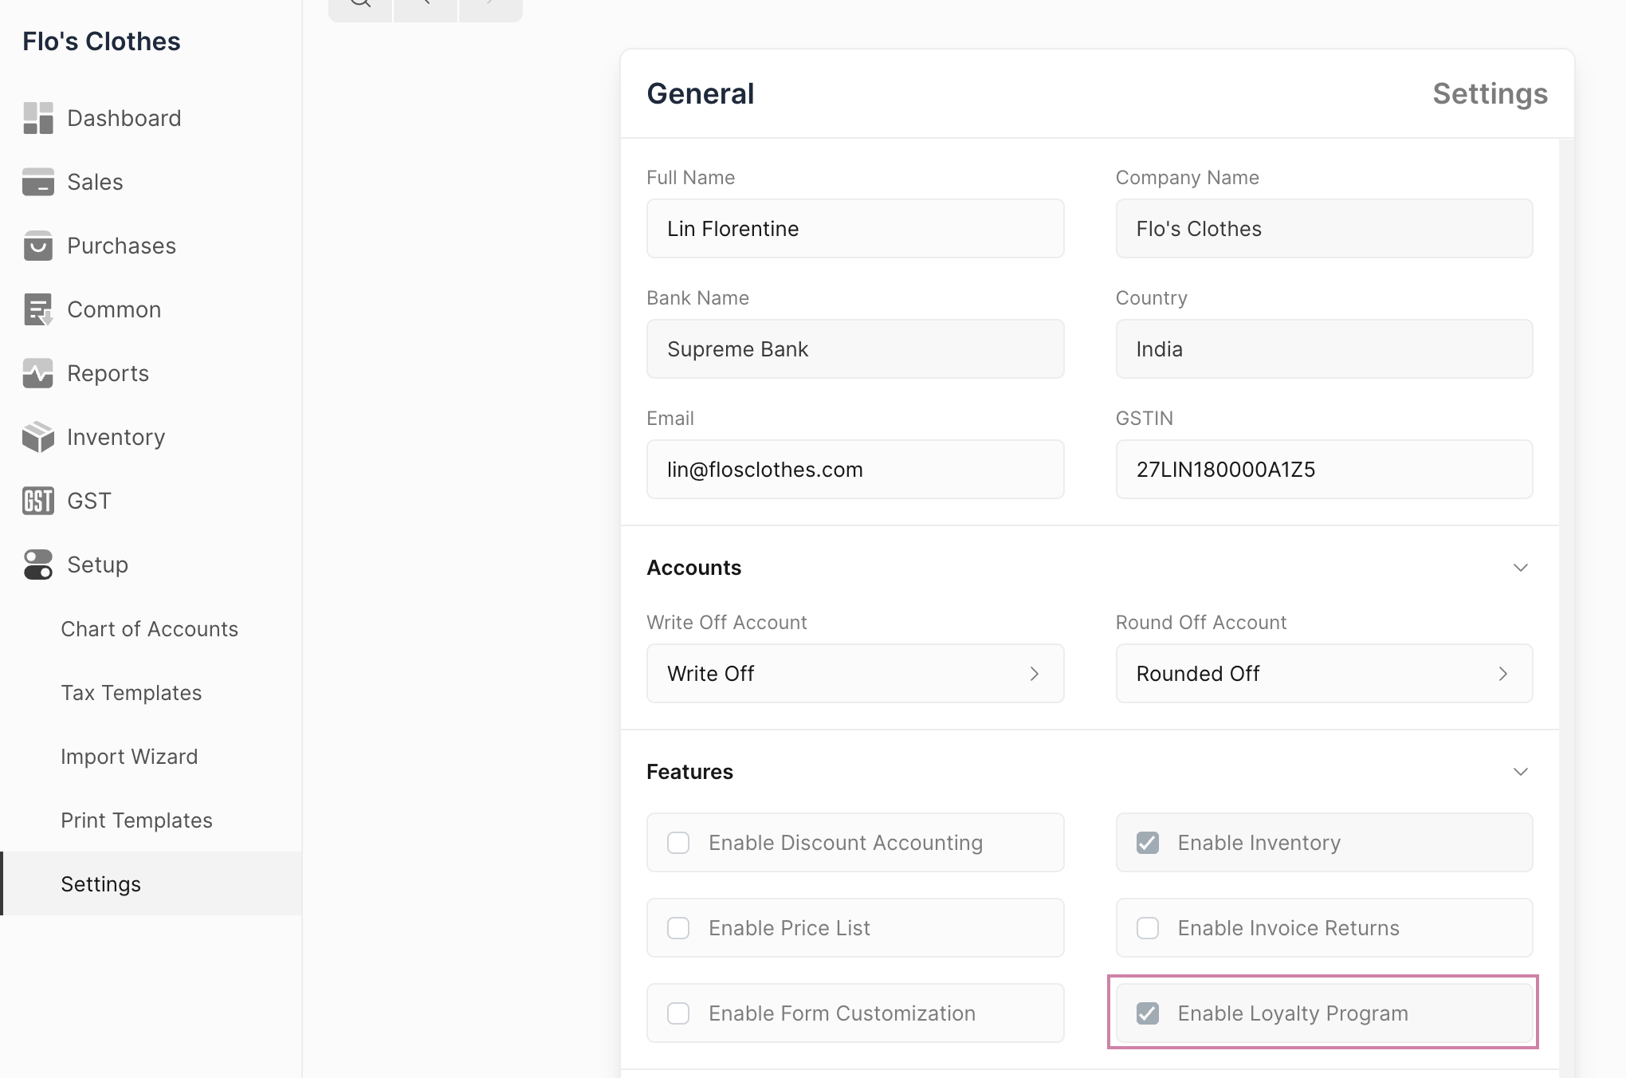Image resolution: width=1626 pixels, height=1078 pixels.
Task: Open Chart of Accounts menu item
Action: [x=149, y=629]
